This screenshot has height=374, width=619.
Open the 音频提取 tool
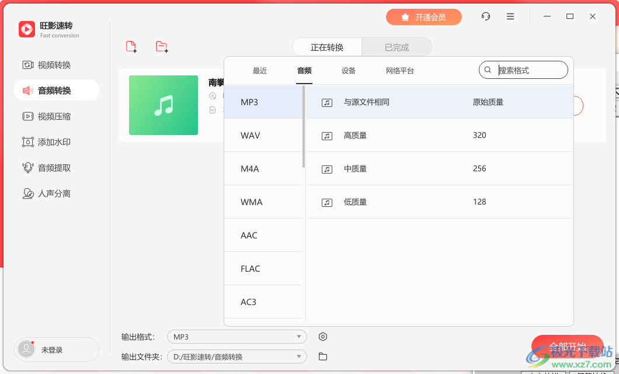57,168
